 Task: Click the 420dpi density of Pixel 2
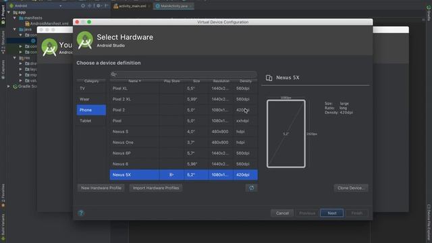coord(243,110)
